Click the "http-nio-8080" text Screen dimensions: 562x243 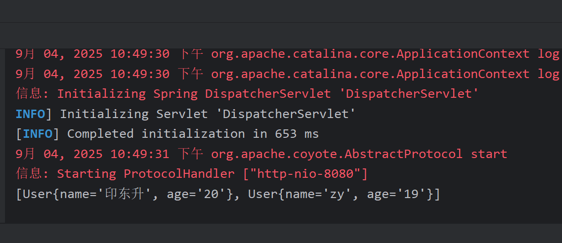[306, 174]
